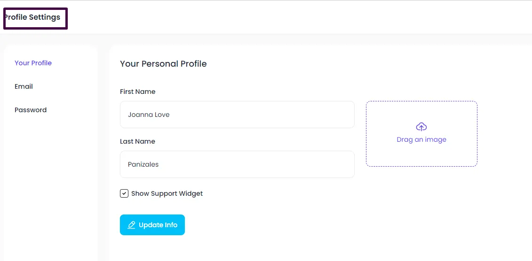Click the Drag an image text
Screen dimensions: 532x261
[x=421, y=139]
